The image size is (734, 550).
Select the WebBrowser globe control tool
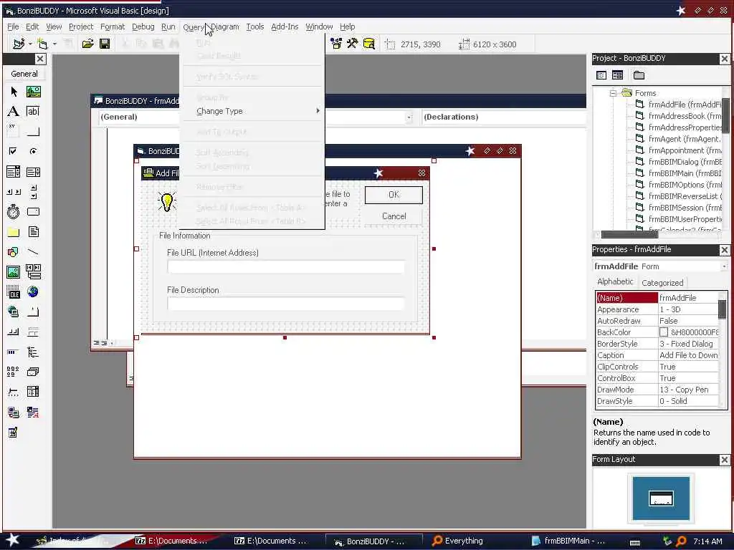tap(33, 292)
